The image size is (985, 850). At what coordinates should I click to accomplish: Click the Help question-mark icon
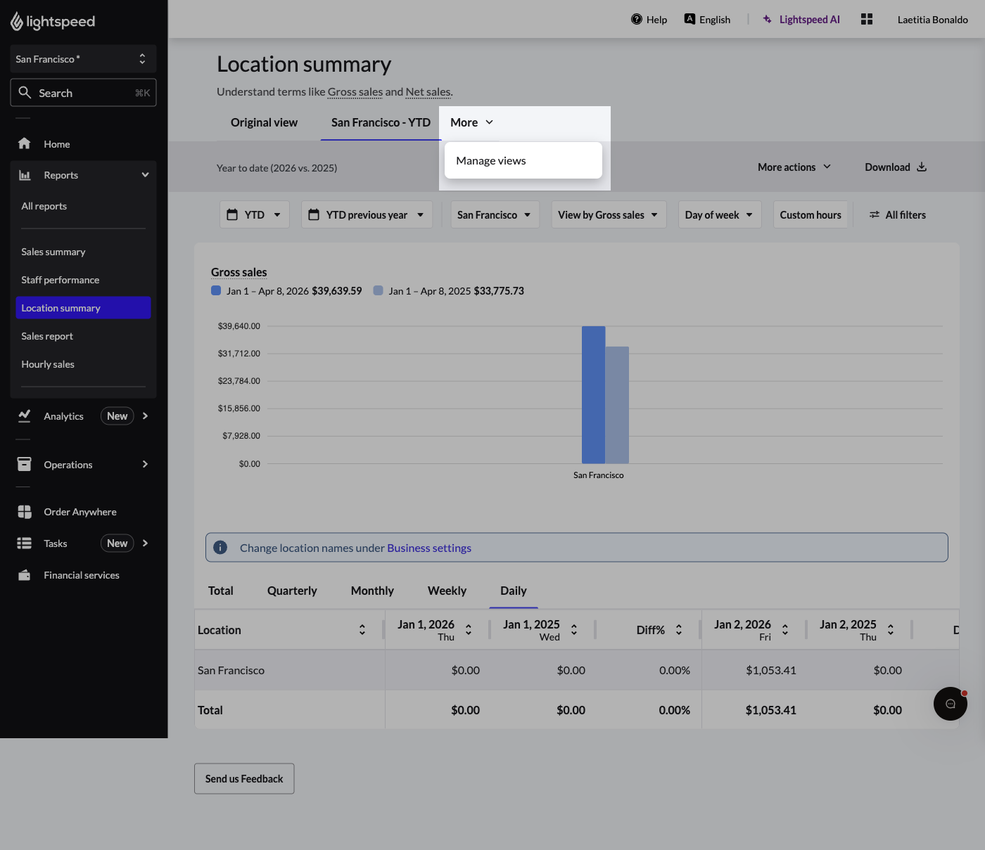(635, 19)
